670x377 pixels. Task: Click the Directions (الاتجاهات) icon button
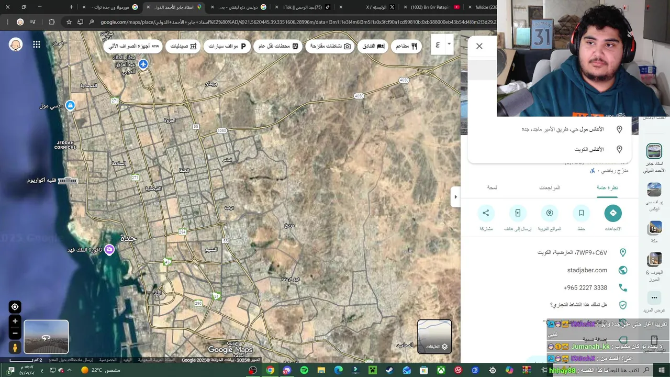click(x=613, y=213)
